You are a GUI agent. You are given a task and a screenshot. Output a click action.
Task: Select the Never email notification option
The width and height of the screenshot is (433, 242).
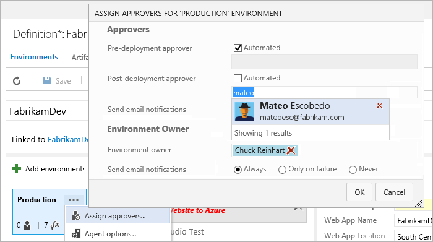click(x=353, y=170)
